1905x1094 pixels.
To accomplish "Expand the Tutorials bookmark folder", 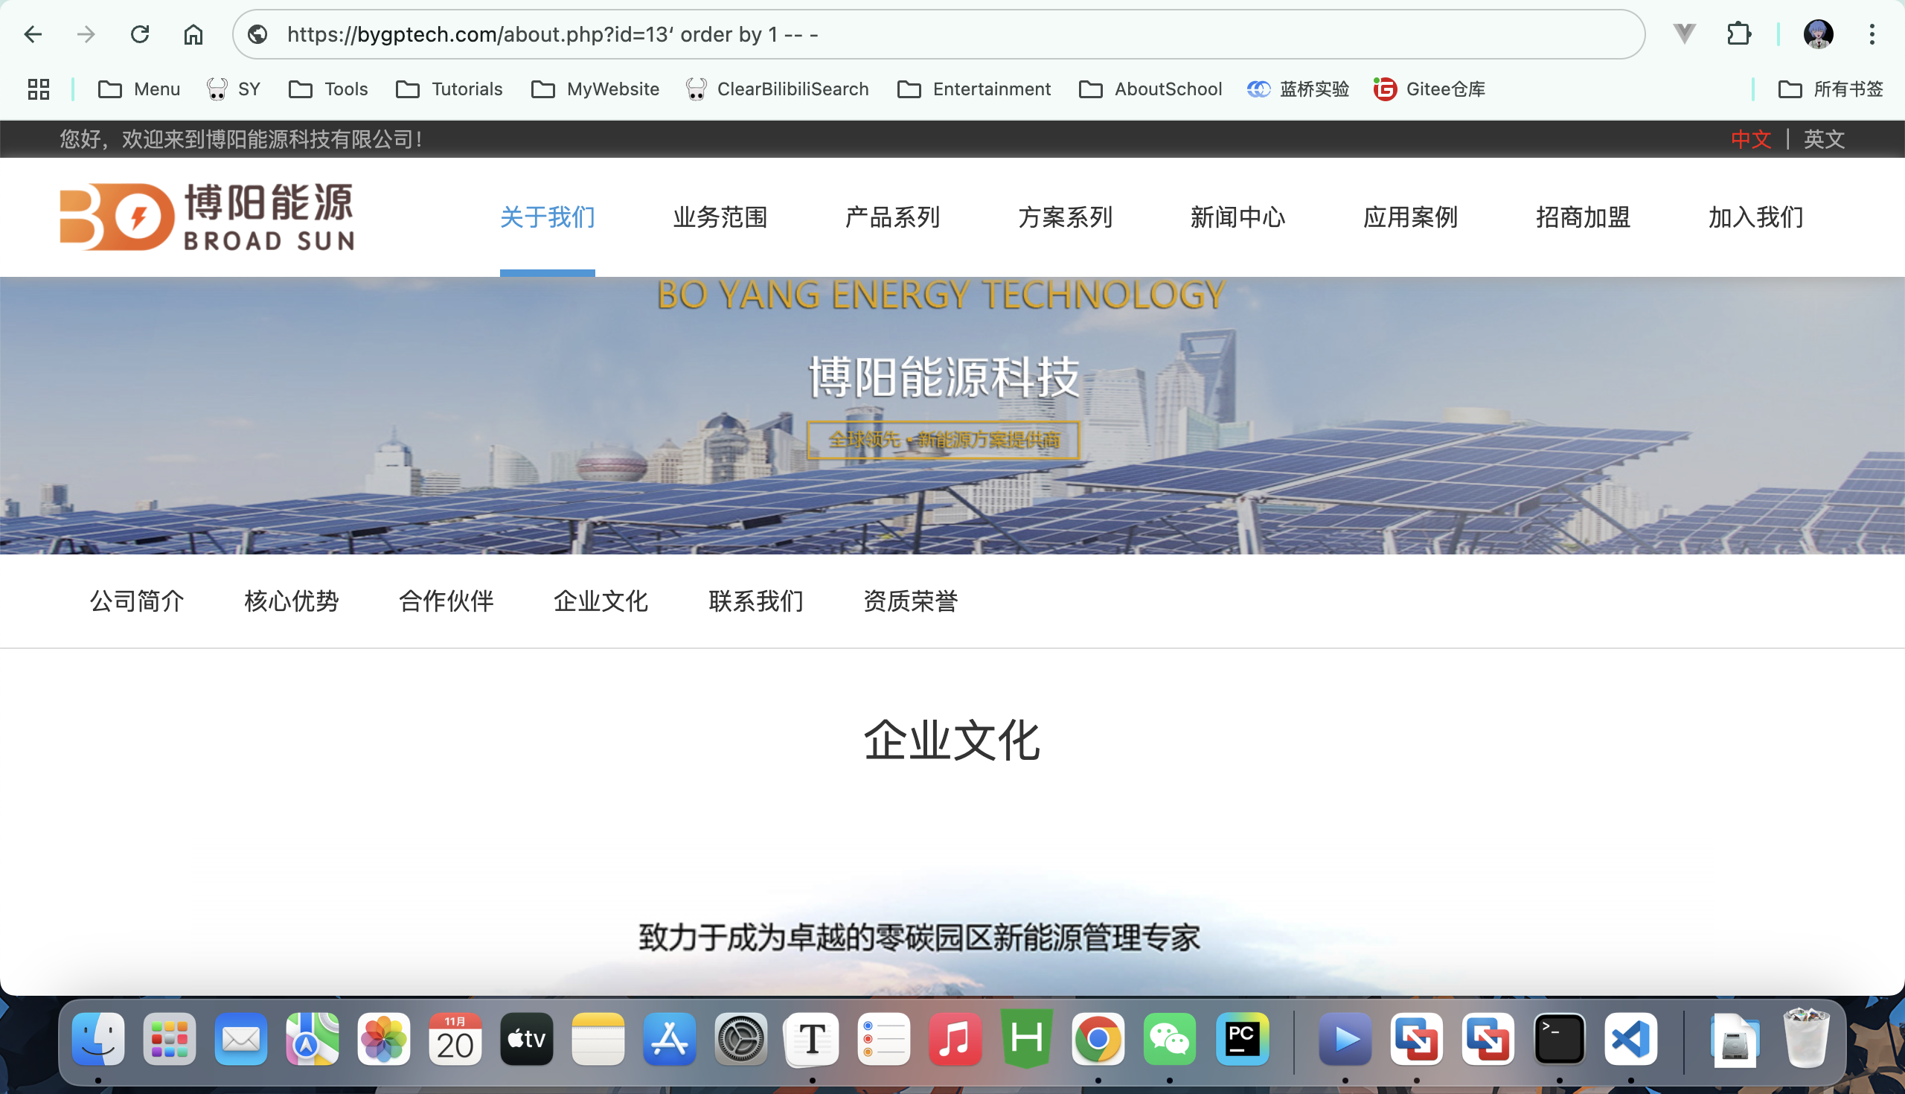I will pos(449,89).
